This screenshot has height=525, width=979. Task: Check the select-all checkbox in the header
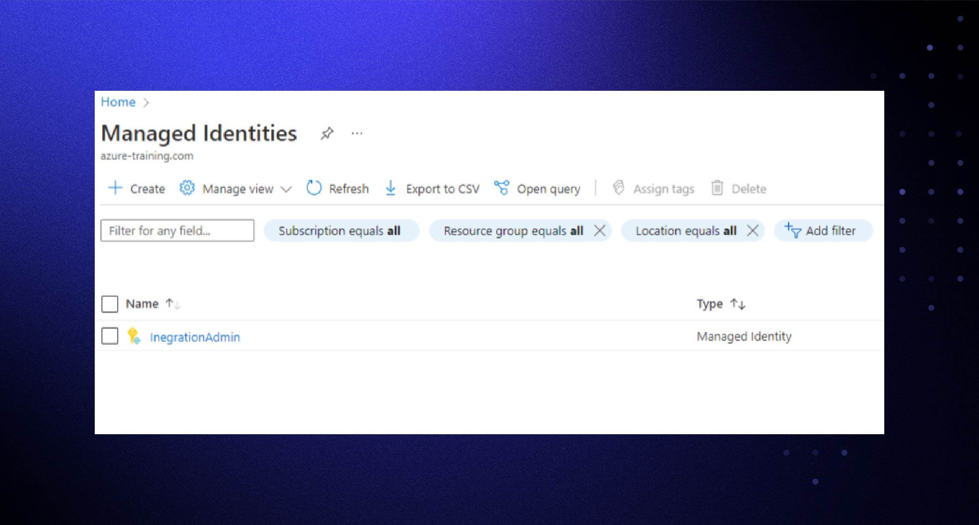tap(110, 304)
